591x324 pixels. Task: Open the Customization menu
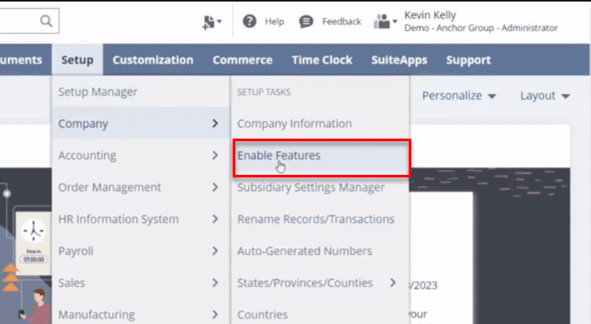(x=153, y=60)
